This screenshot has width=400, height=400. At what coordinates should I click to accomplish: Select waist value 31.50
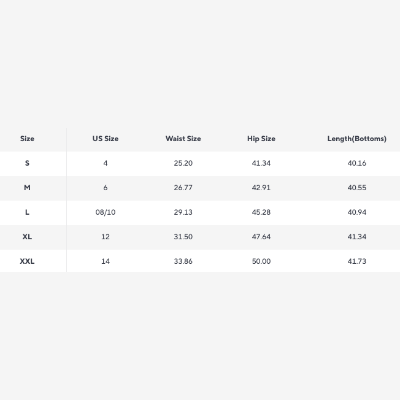click(x=183, y=237)
